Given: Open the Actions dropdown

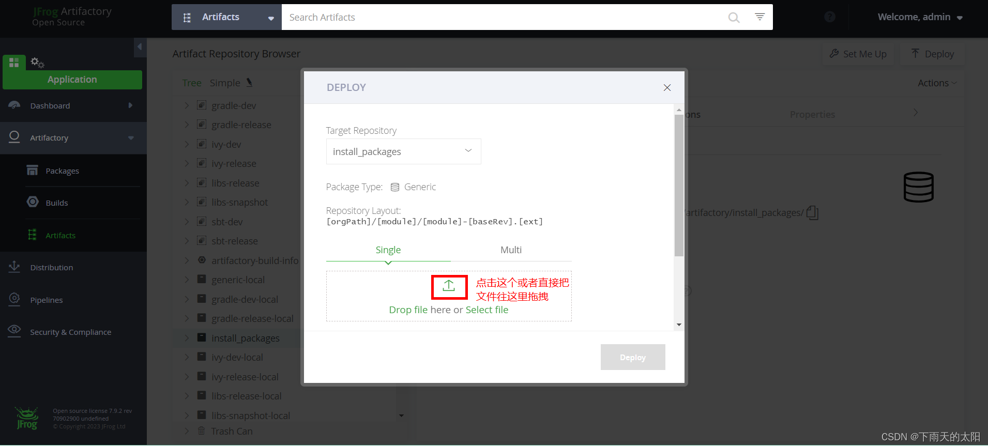Looking at the screenshot, I should point(937,83).
